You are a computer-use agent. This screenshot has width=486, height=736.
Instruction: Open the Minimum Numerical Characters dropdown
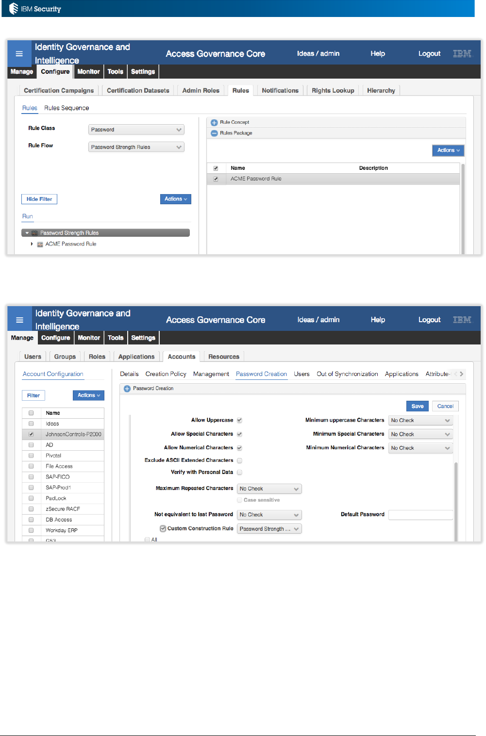click(420, 448)
